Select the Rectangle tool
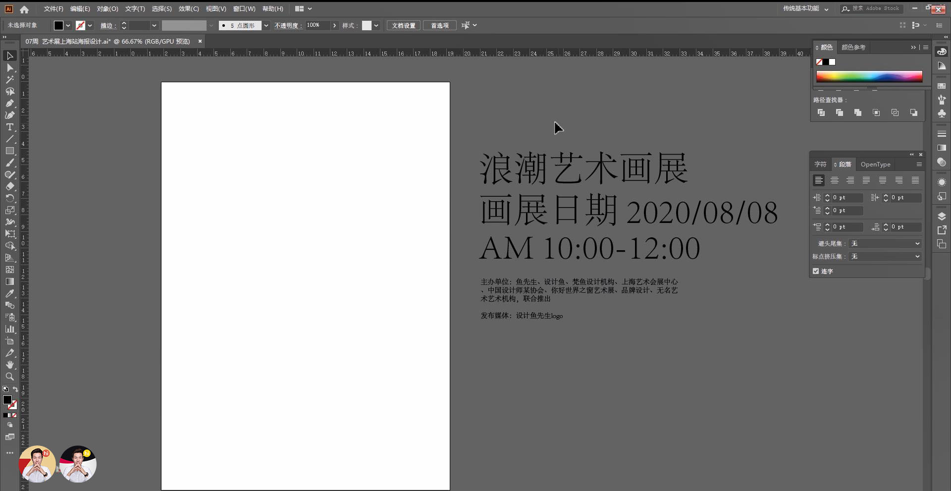This screenshot has height=491, width=951. click(x=10, y=151)
